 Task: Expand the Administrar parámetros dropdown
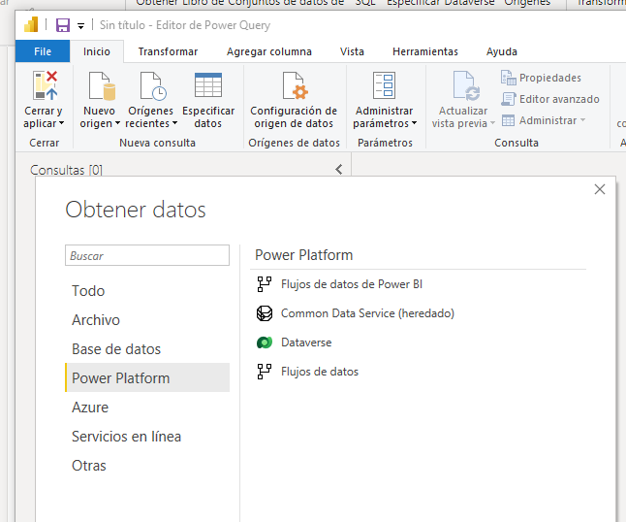click(x=414, y=123)
